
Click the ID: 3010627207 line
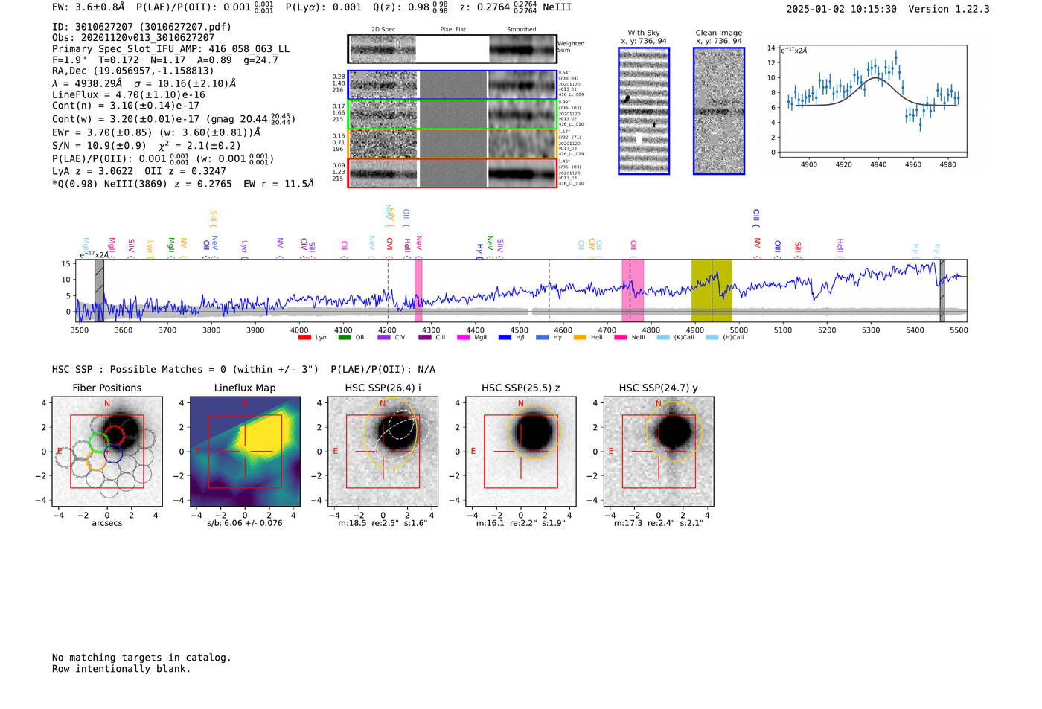(141, 27)
